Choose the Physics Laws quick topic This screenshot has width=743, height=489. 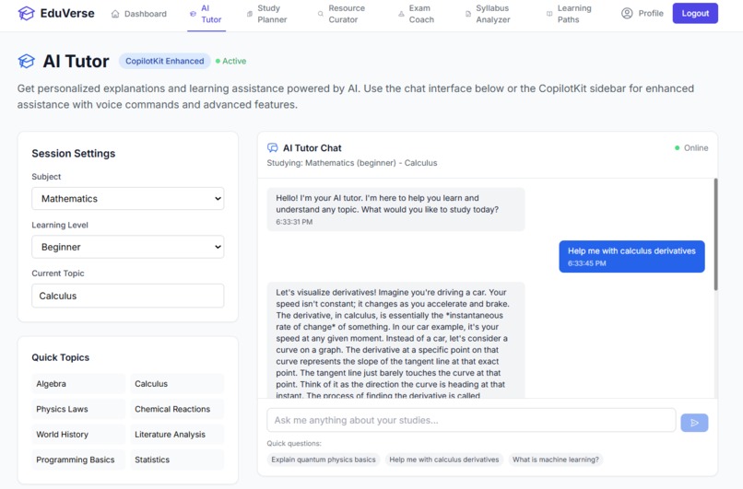(x=78, y=409)
